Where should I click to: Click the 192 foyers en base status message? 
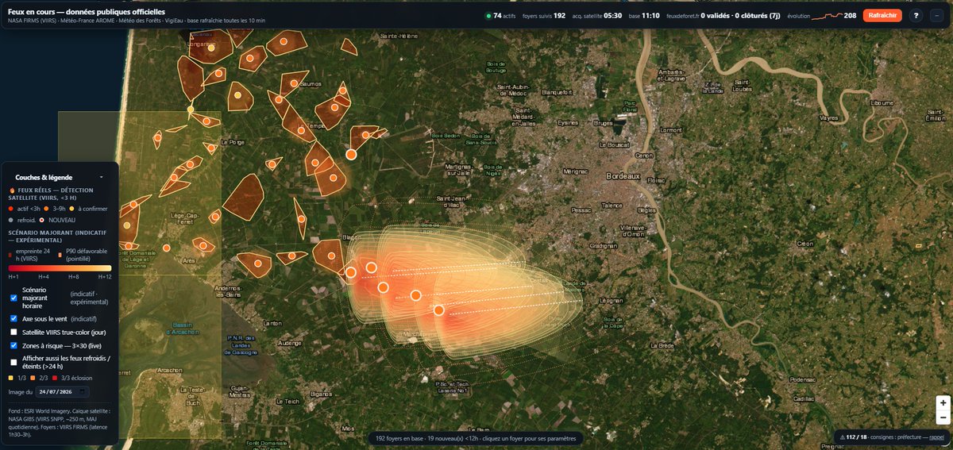coord(476,437)
